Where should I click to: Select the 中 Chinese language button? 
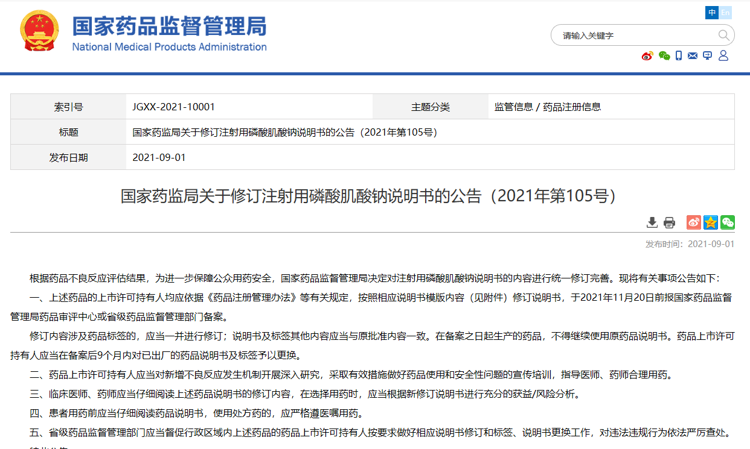click(712, 13)
